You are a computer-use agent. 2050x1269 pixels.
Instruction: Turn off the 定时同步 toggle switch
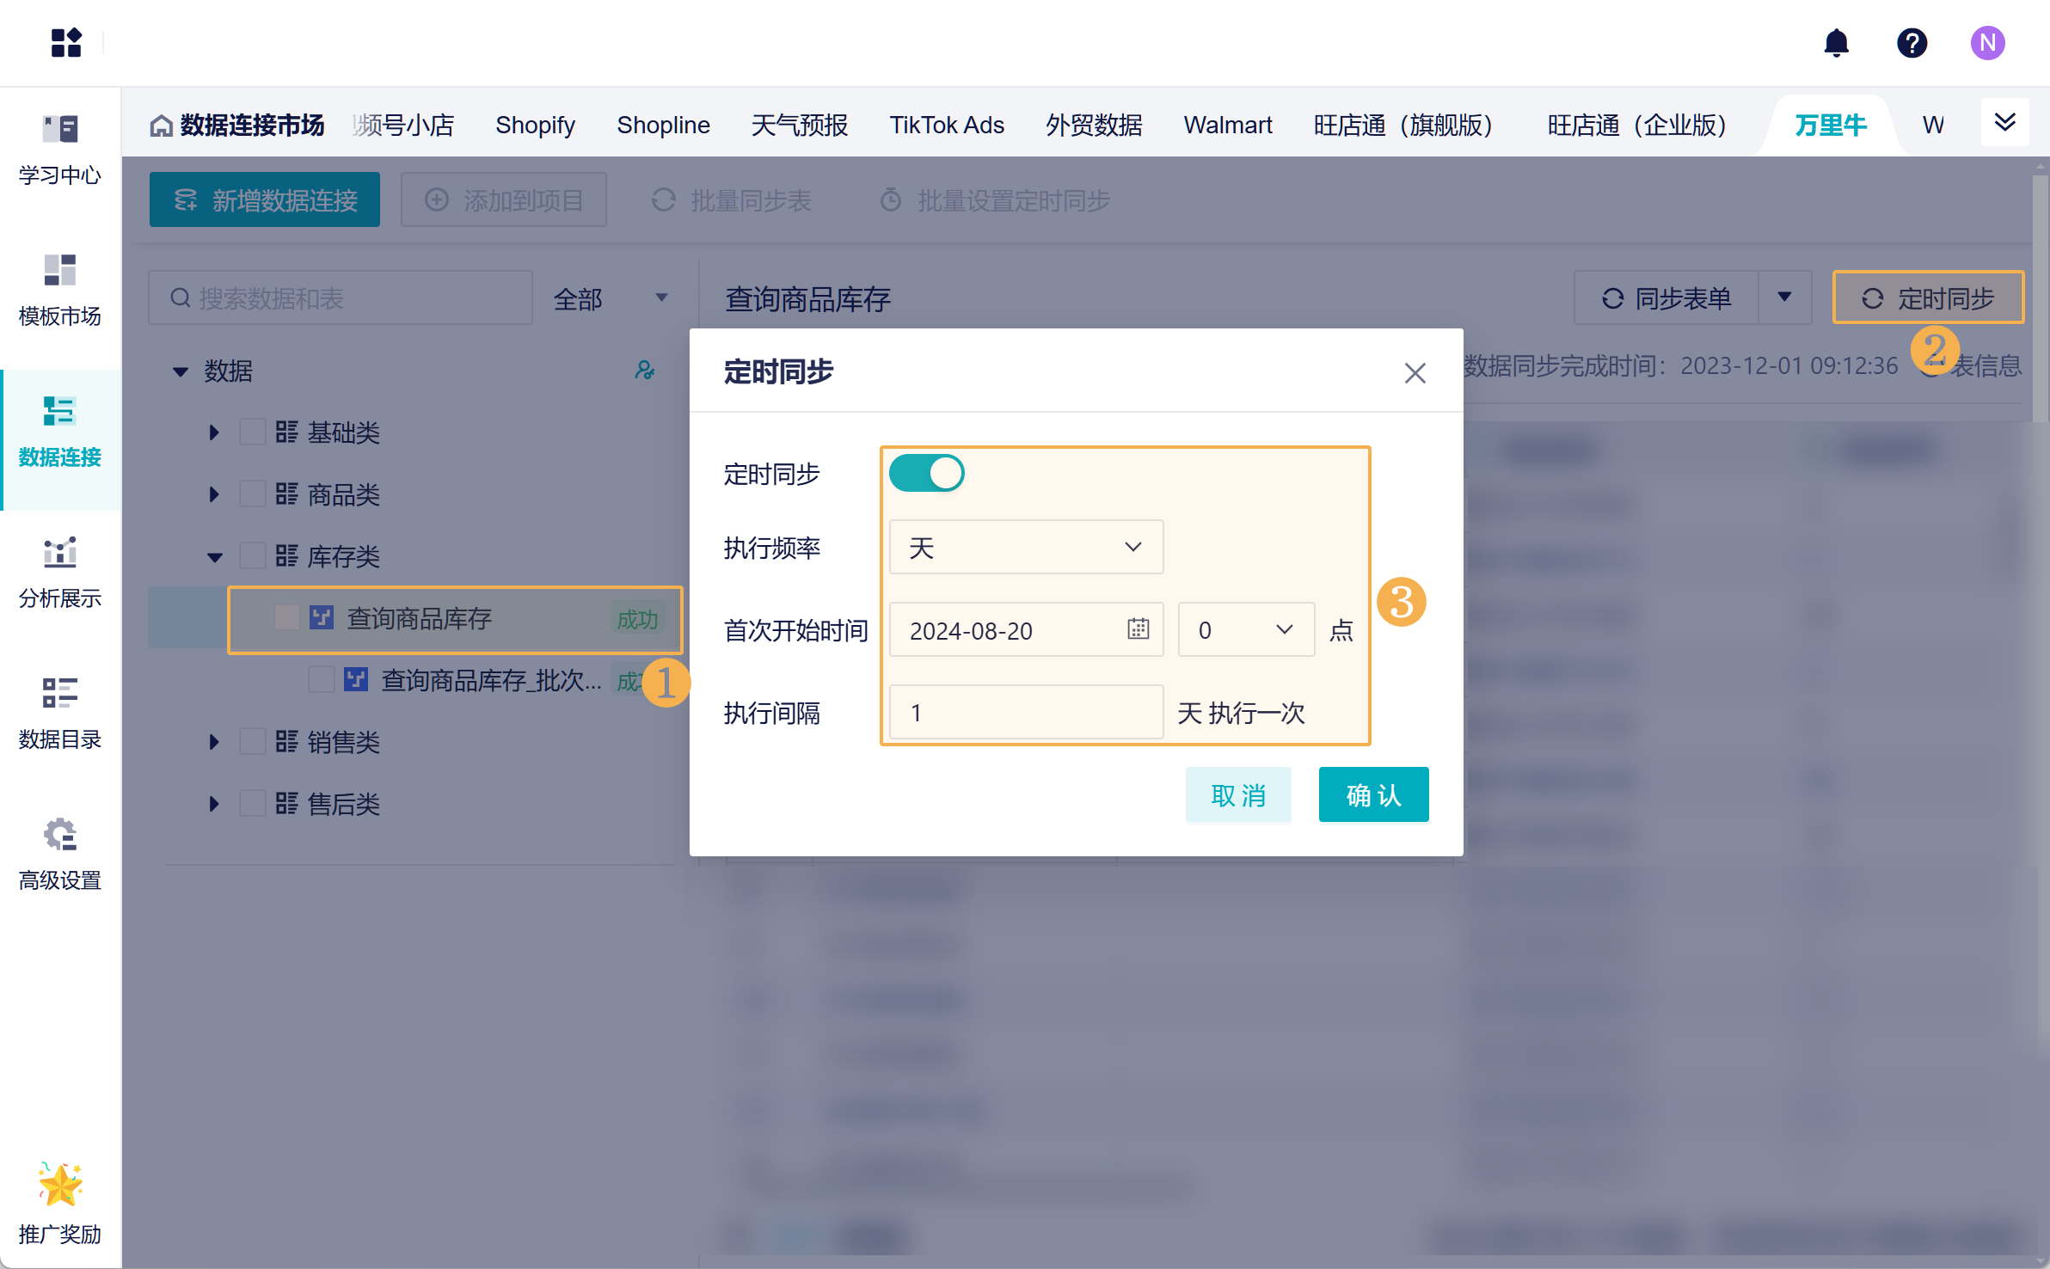point(926,473)
